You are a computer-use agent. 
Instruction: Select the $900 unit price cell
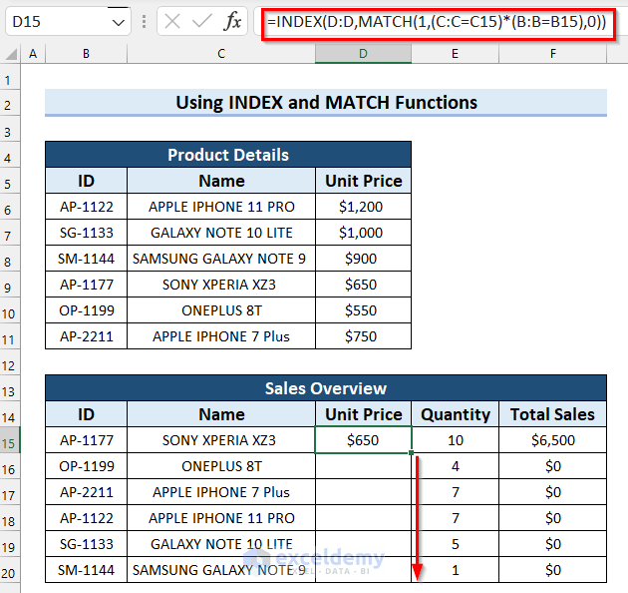coord(363,259)
